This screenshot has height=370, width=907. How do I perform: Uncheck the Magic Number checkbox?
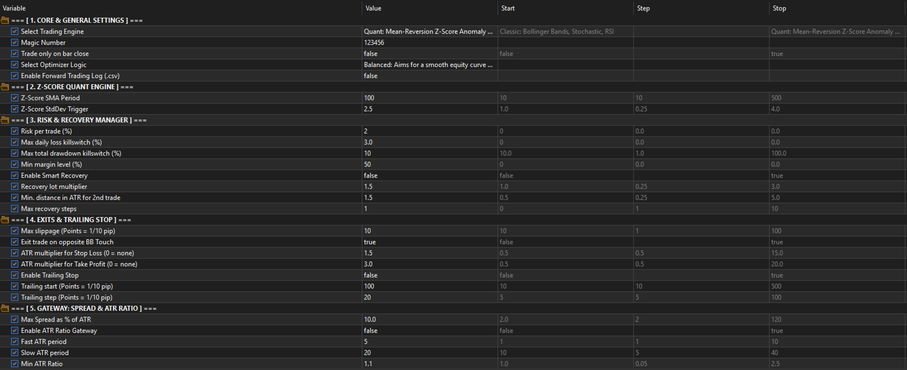(15, 43)
